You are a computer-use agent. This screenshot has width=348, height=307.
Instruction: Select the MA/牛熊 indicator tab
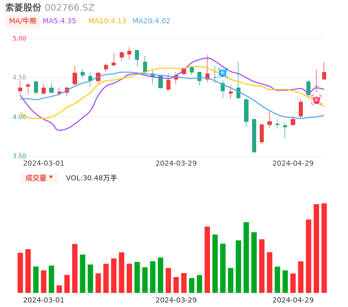[x=23, y=21]
